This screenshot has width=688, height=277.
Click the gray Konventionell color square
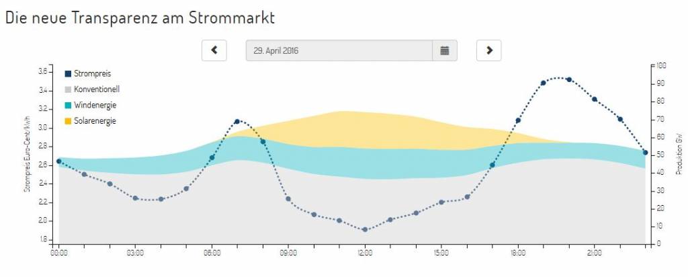tap(68, 89)
